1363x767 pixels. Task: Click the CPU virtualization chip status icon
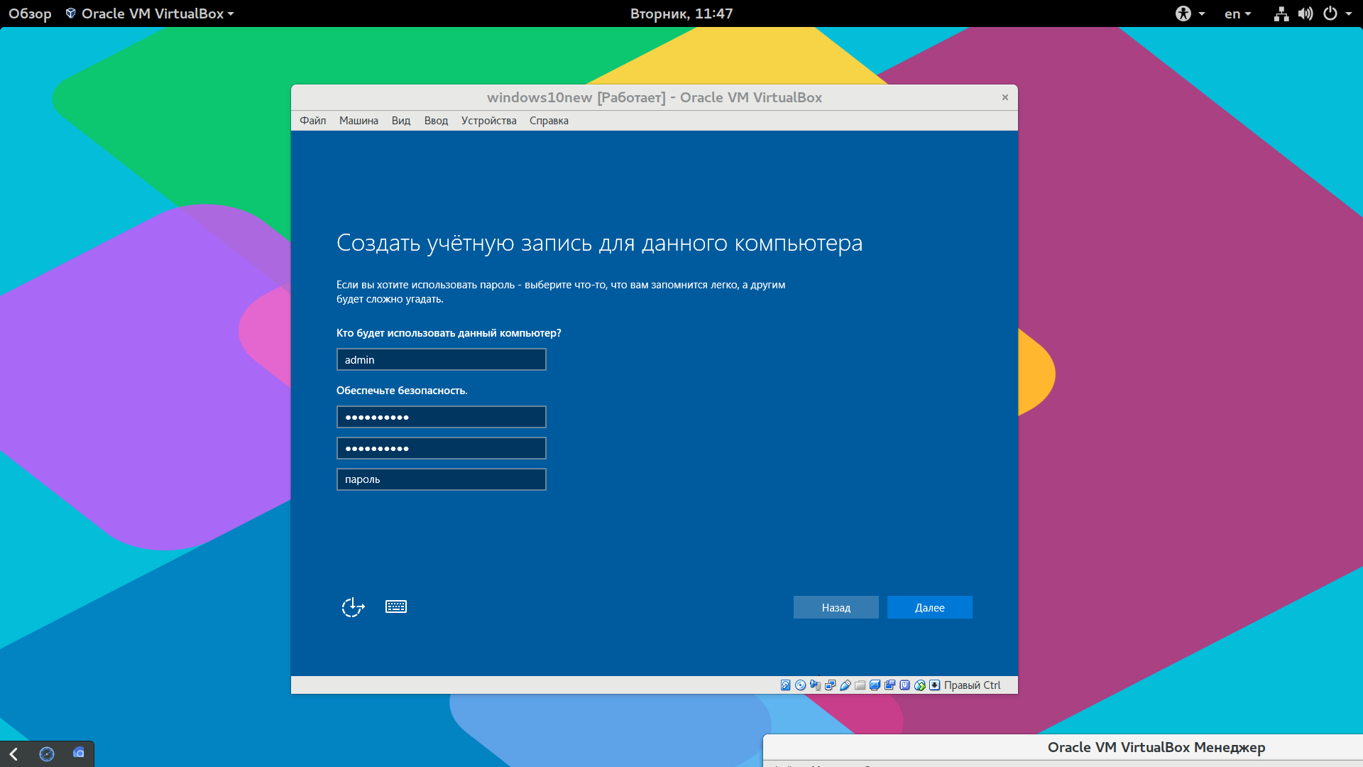[905, 685]
